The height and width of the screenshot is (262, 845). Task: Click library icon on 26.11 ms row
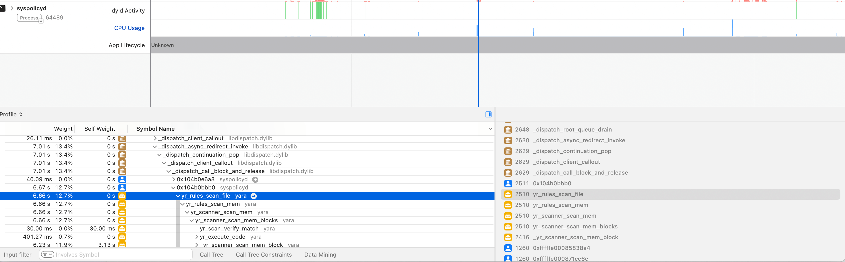pyautogui.click(x=122, y=138)
